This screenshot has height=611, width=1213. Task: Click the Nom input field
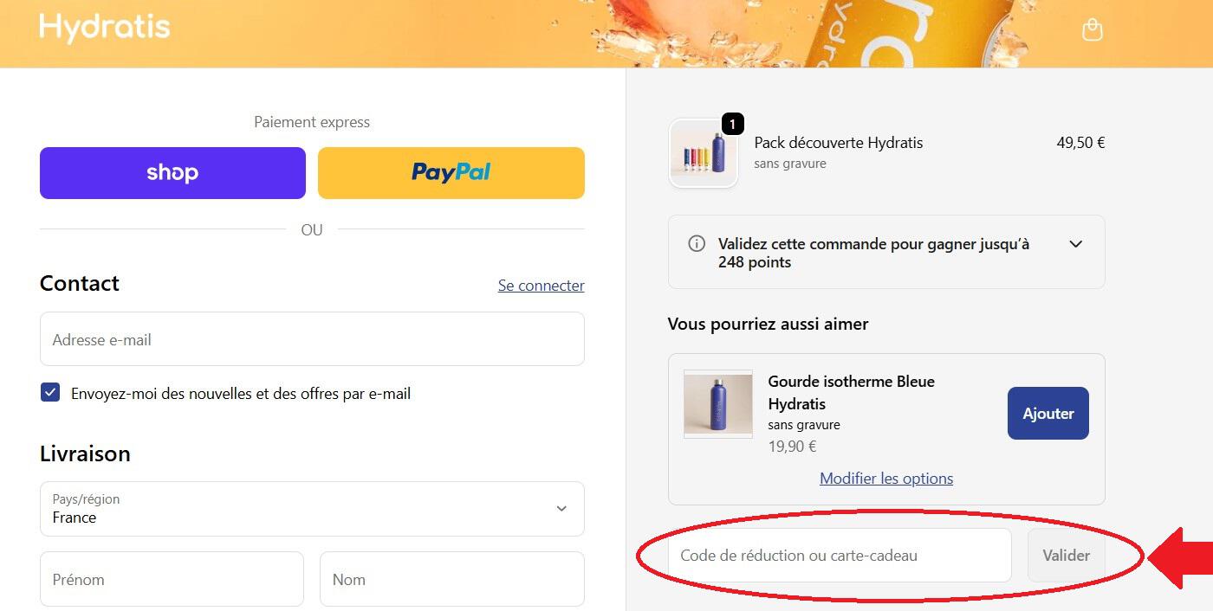(x=451, y=579)
